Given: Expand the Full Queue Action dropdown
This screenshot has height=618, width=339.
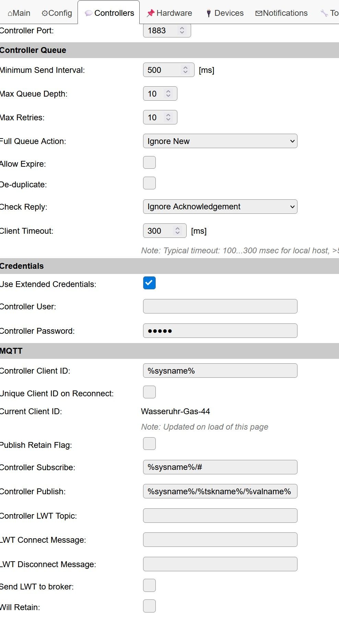Looking at the screenshot, I should 220,141.
